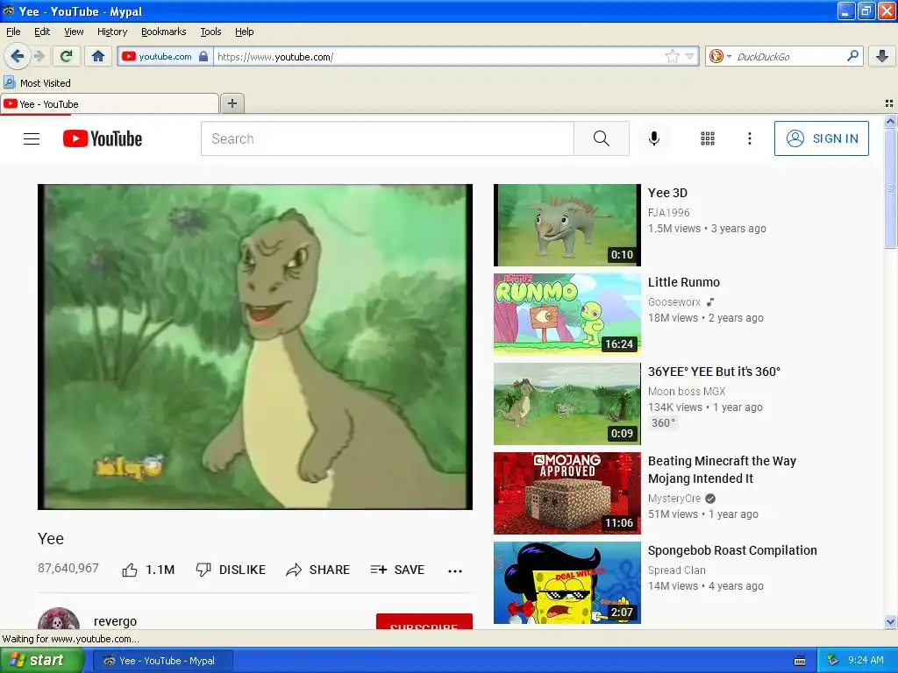Save the video to a playlist
This screenshot has width=898, height=673.
coord(397,570)
